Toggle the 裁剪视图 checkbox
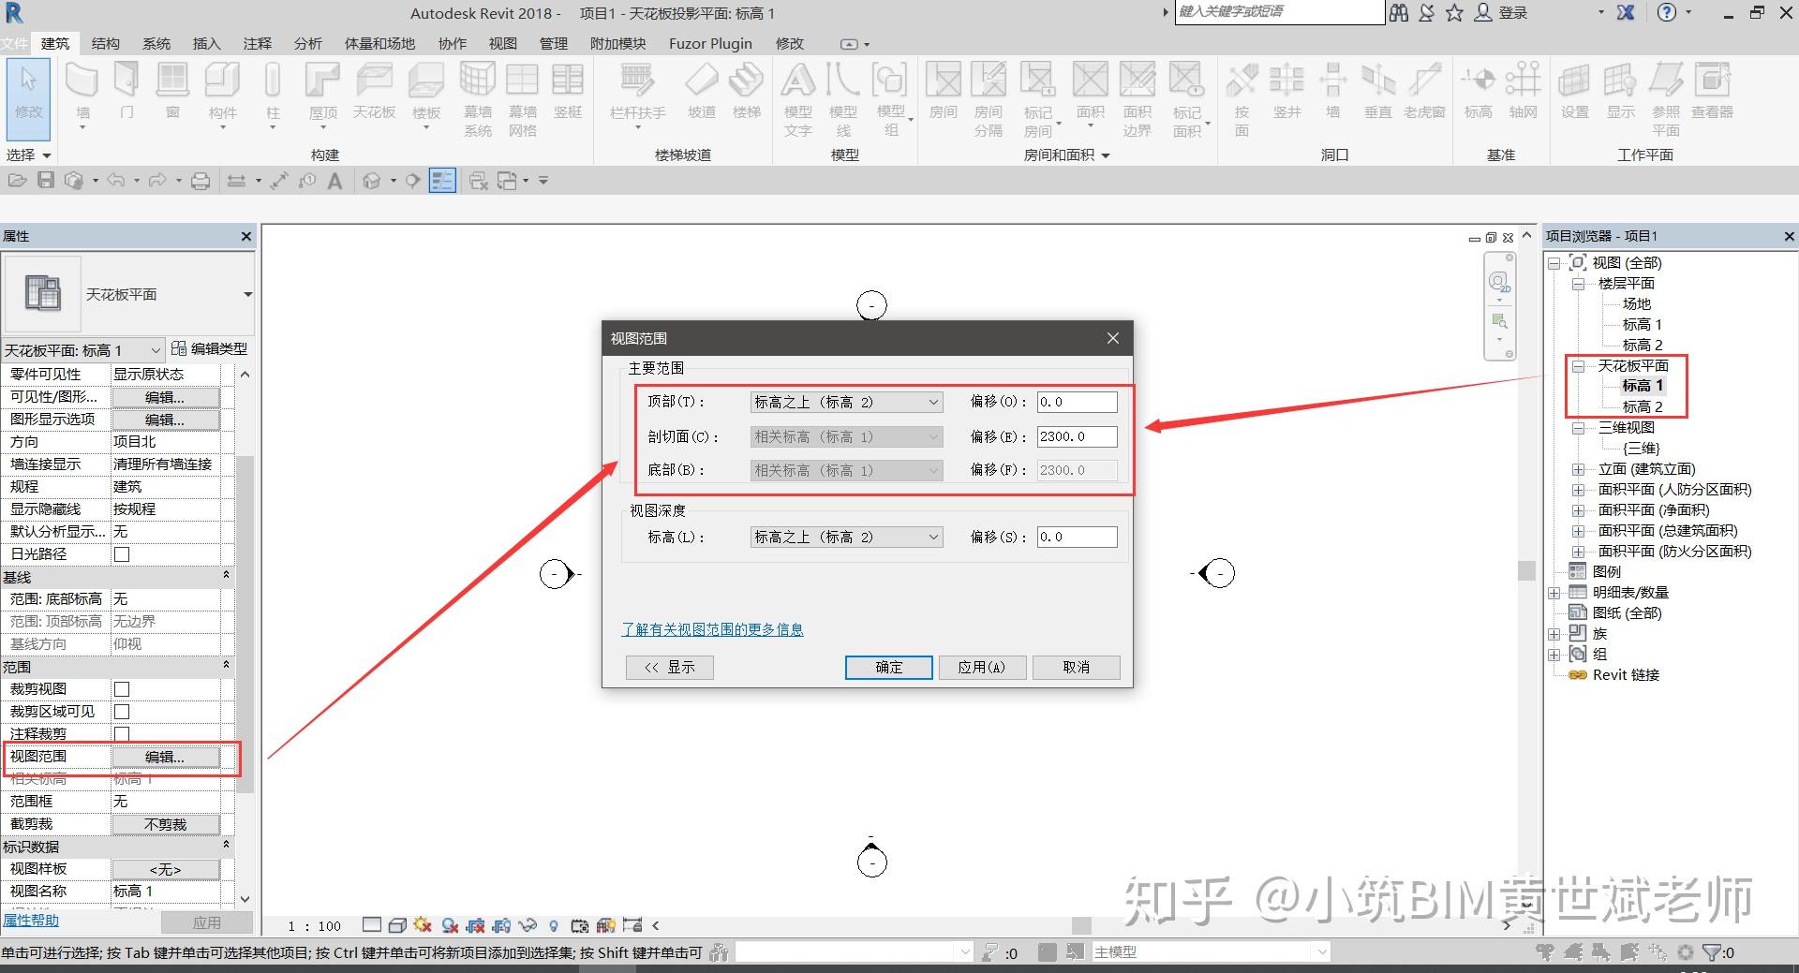 122,688
